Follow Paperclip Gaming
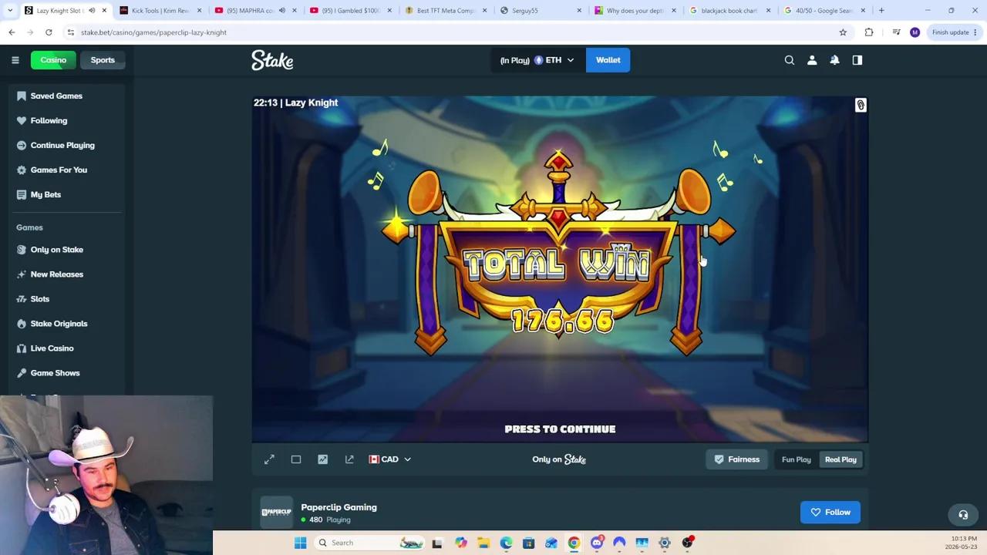987x555 pixels. click(x=830, y=513)
